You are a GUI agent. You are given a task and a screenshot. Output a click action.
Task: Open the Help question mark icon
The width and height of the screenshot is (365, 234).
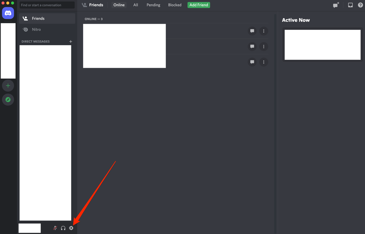click(x=360, y=5)
